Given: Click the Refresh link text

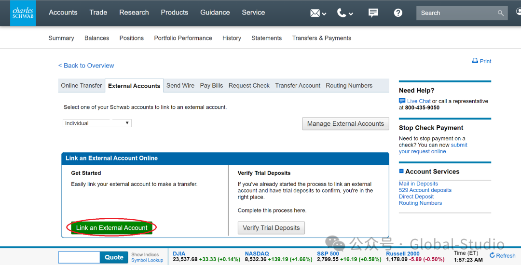Looking at the screenshot, I should pyautogui.click(x=506, y=256).
